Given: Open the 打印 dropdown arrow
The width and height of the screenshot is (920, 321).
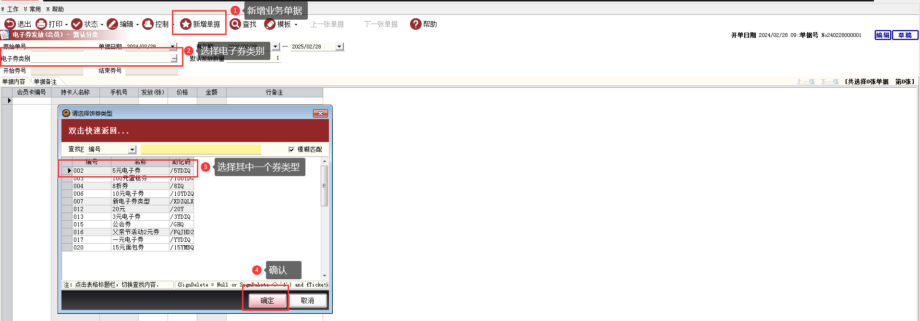Looking at the screenshot, I should click(66, 24).
